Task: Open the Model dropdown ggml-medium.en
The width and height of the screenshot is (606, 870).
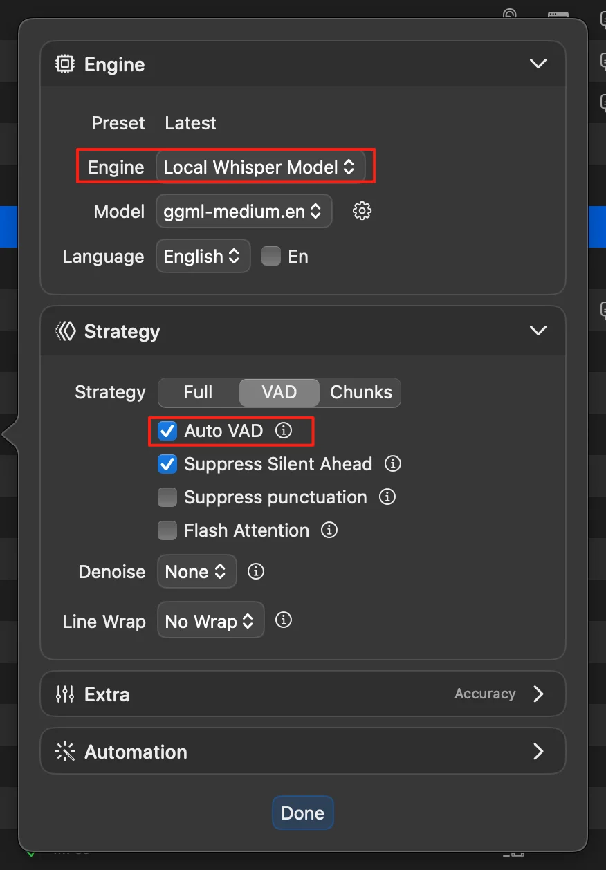Action: click(244, 212)
